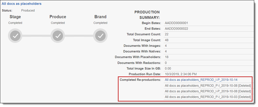Viewport: 258px width, 107px height.
Task: Click the Produced status text
Action: point(28,11)
